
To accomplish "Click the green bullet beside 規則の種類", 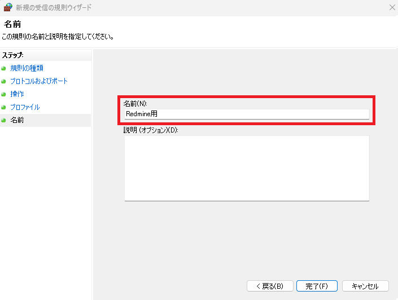I will click(3, 68).
